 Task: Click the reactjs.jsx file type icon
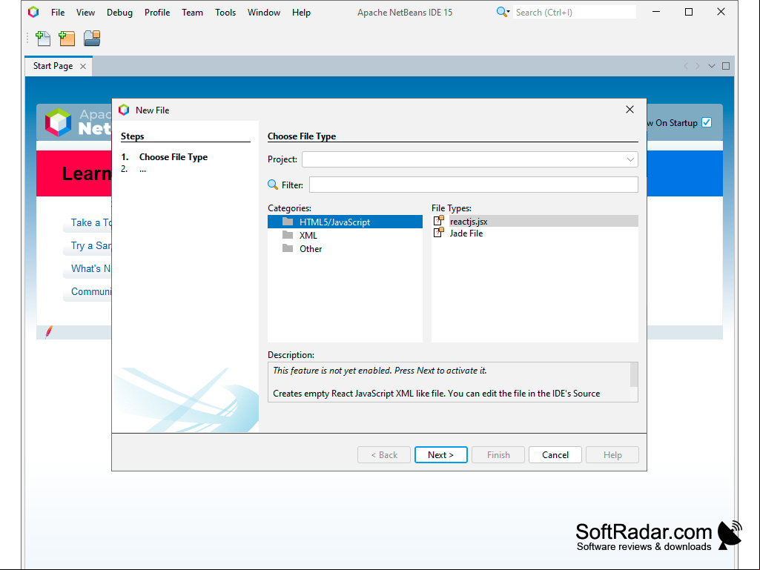pyautogui.click(x=439, y=221)
